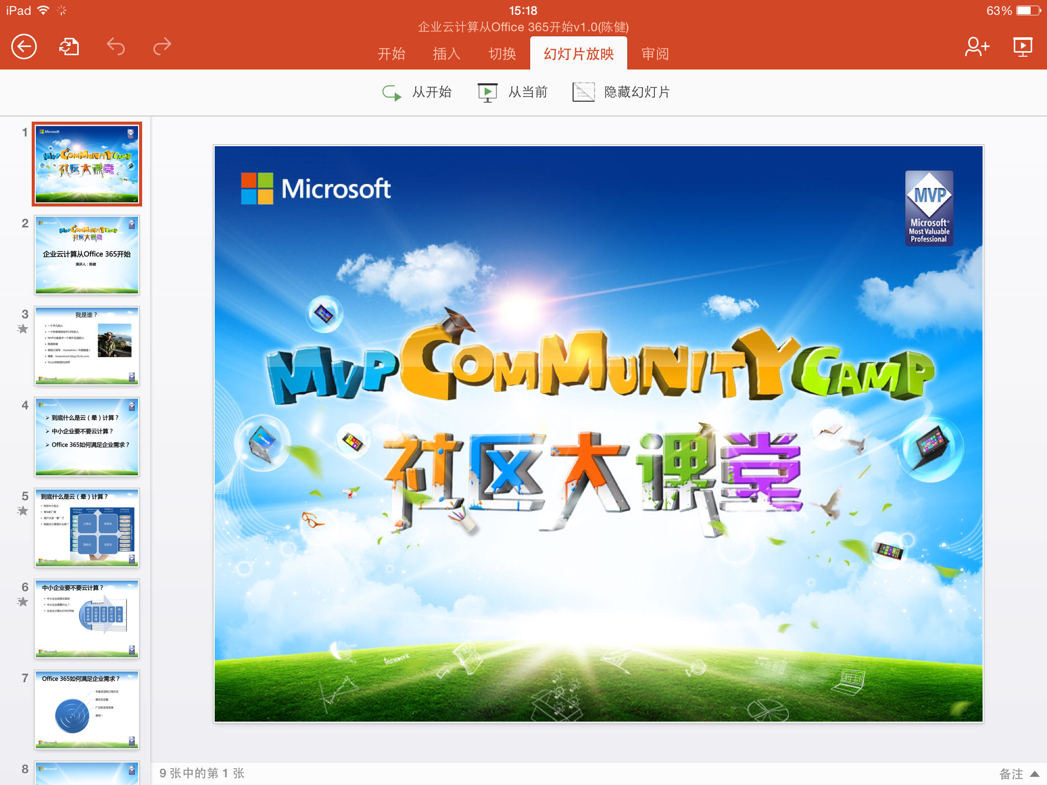Tap the back arrow button
Viewport: 1047px width, 785px height.
click(x=24, y=47)
